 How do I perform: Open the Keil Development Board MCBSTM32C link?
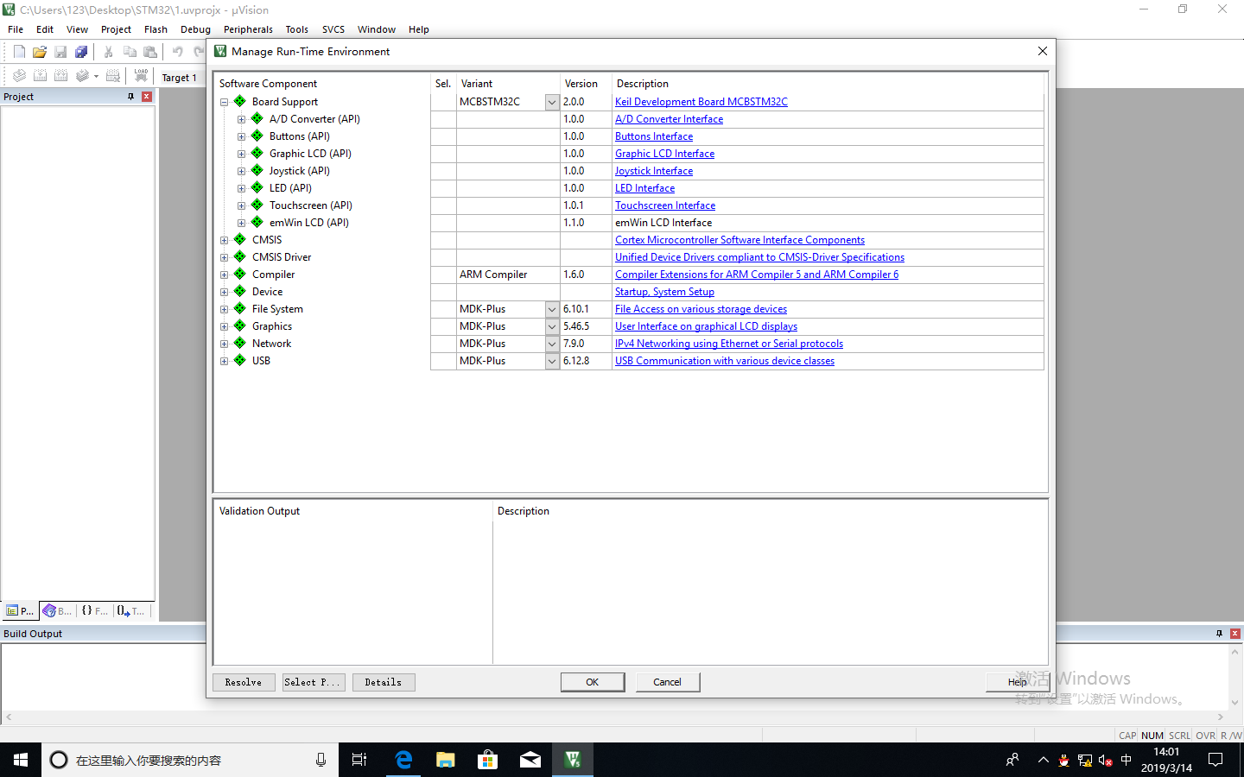pos(701,102)
